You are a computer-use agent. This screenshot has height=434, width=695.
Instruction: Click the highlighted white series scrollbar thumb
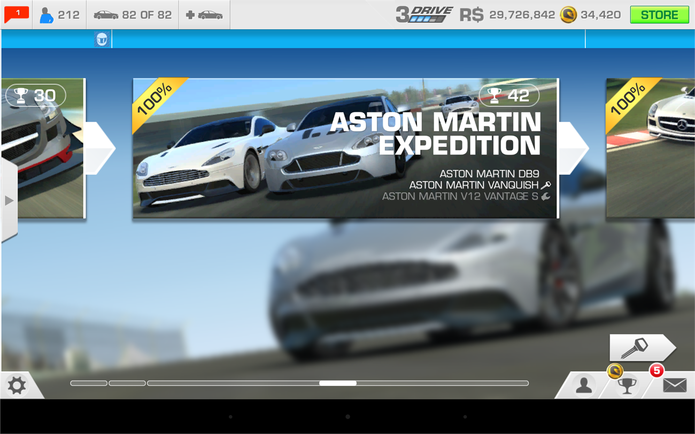point(338,383)
